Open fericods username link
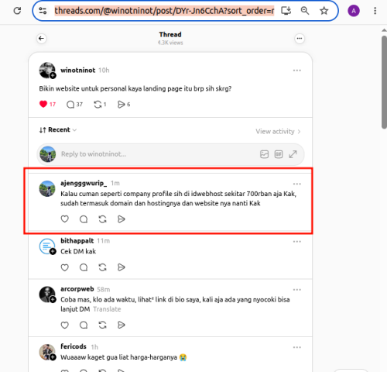The image size is (387, 372). (x=74, y=346)
